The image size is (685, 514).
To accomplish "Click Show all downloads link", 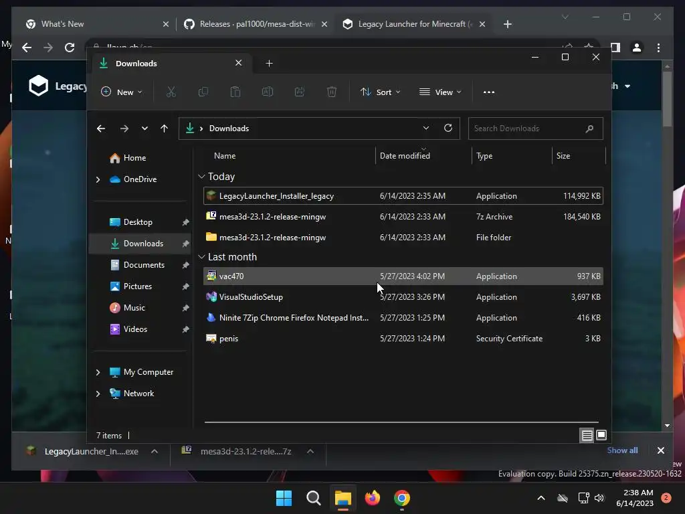I will click(x=622, y=450).
